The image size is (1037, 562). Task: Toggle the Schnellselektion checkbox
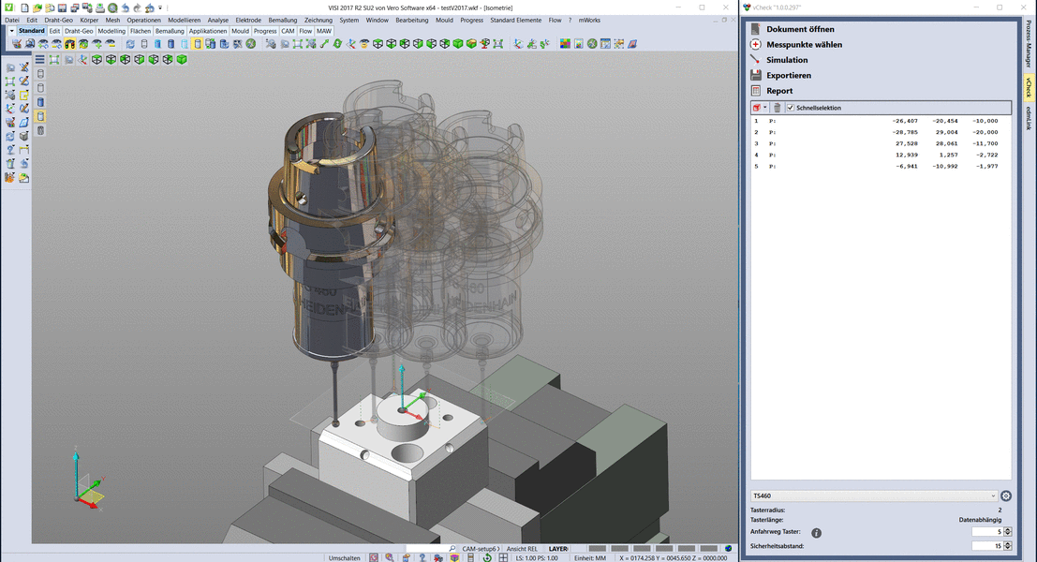[x=791, y=107]
